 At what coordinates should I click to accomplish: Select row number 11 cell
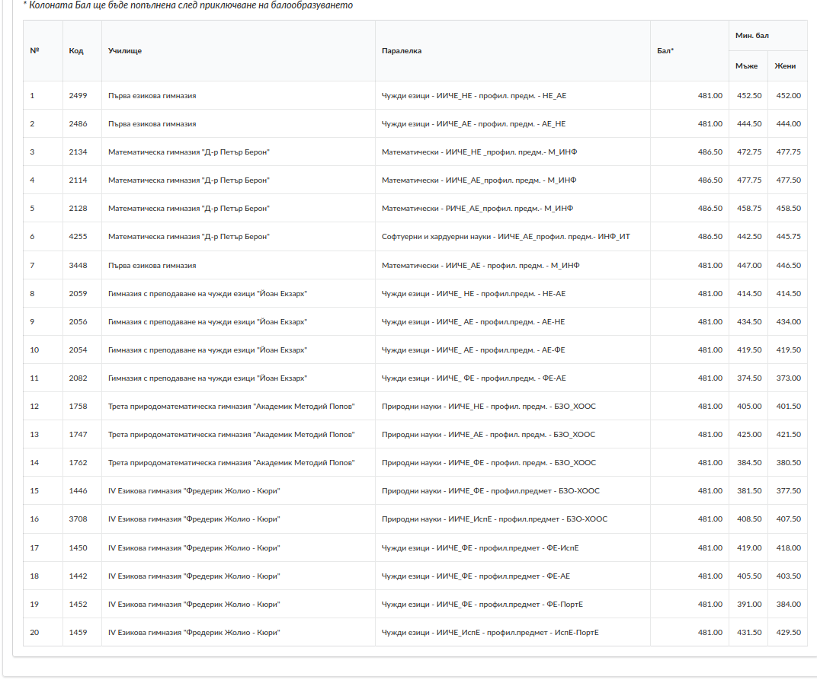(34, 378)
